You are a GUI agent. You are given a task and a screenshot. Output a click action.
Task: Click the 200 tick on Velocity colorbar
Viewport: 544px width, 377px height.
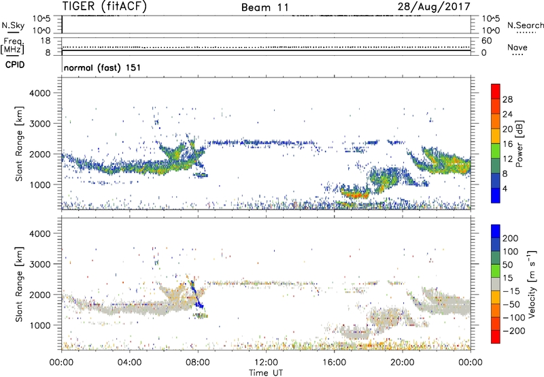pyautogui.click(x=511, y=238)
